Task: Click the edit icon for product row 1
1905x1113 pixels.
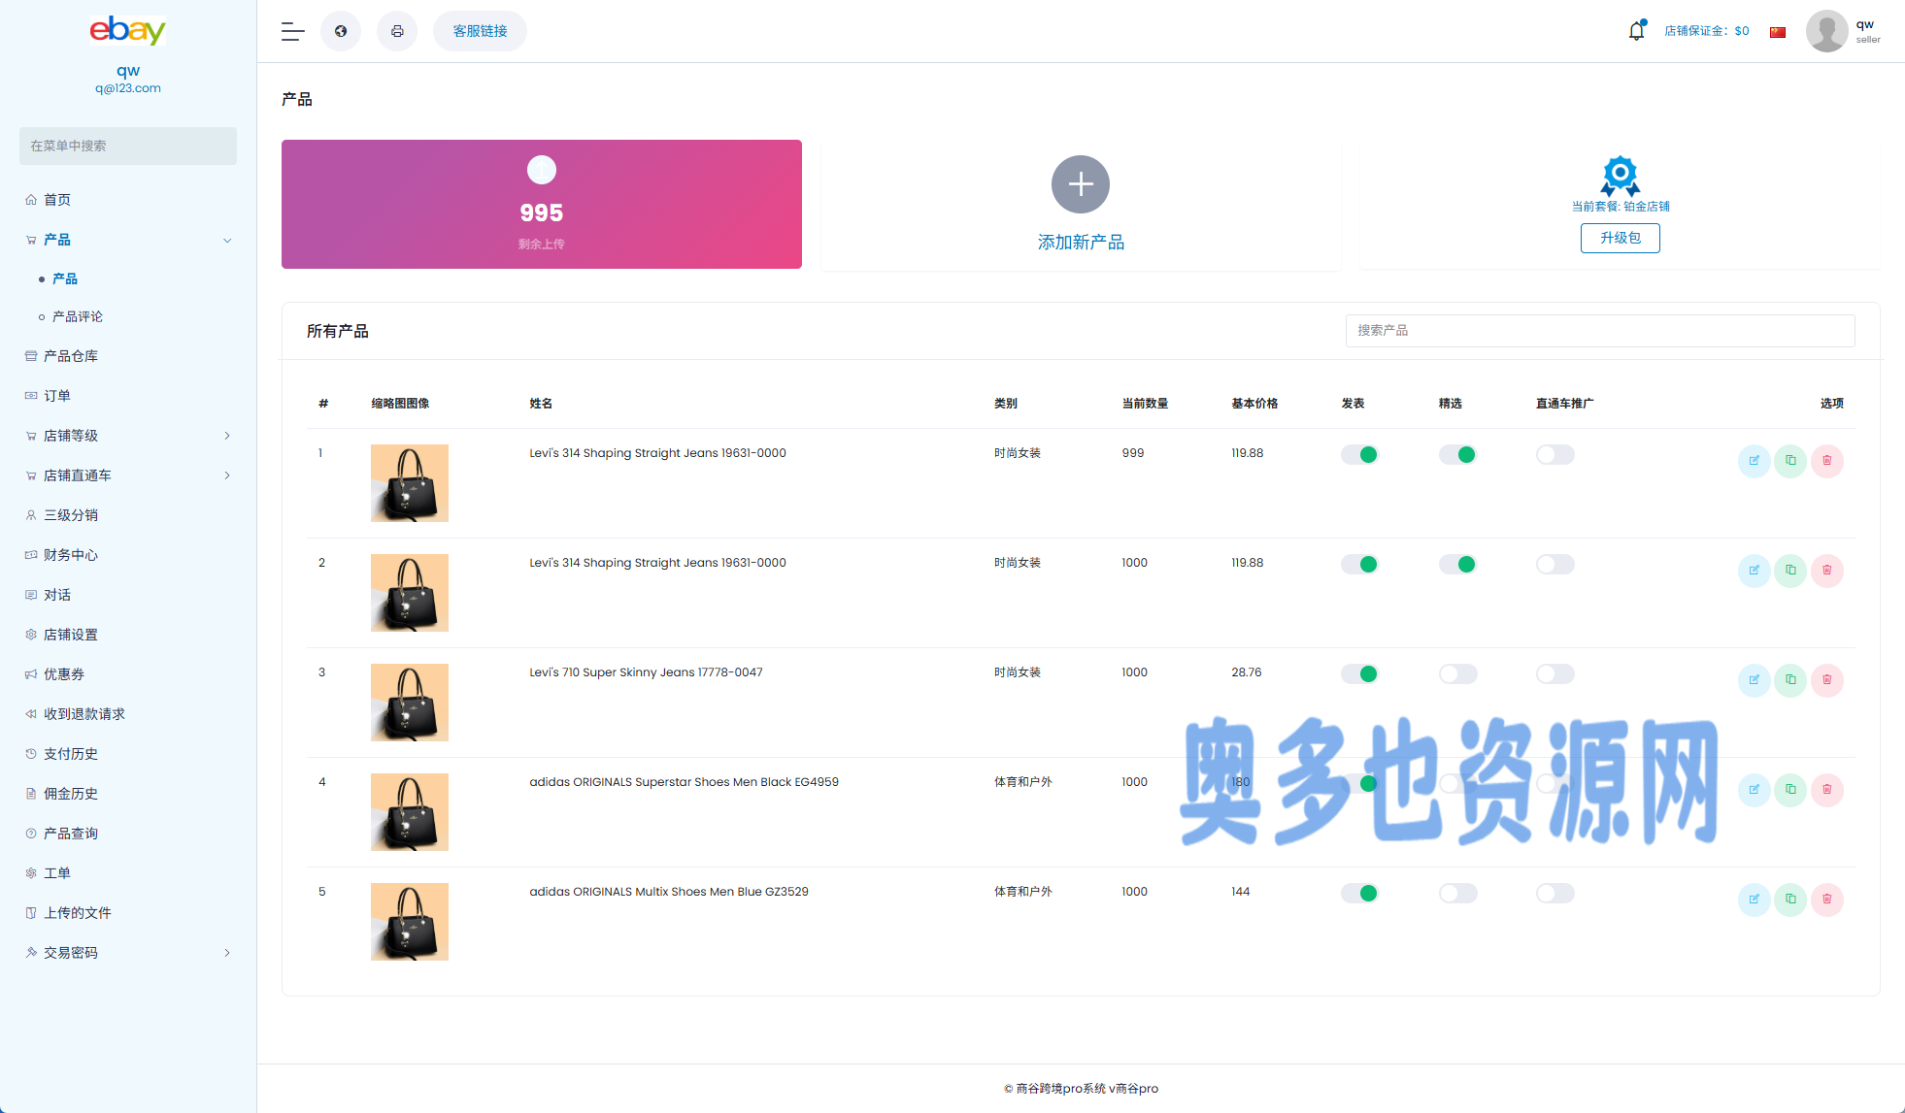Action: 1754,461
